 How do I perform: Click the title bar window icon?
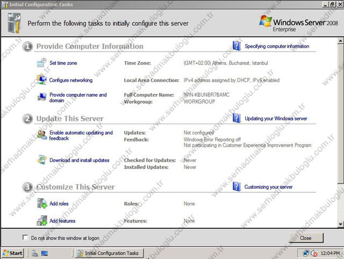point(5,4)
